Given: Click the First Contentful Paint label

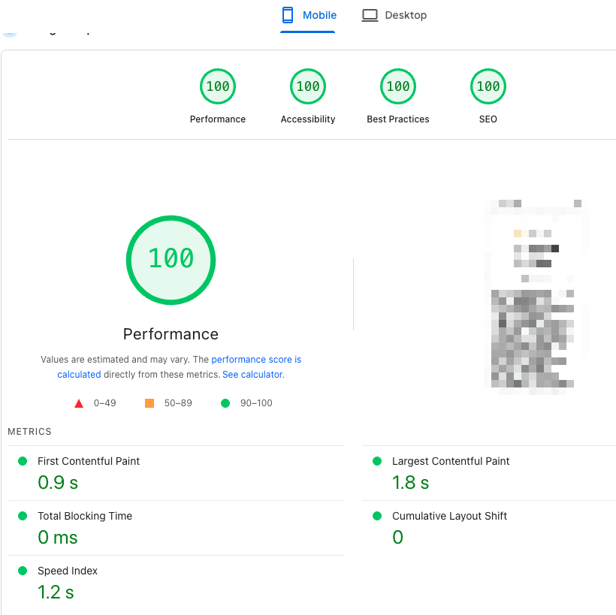Looking at the screenshot, I should (89, 461).
